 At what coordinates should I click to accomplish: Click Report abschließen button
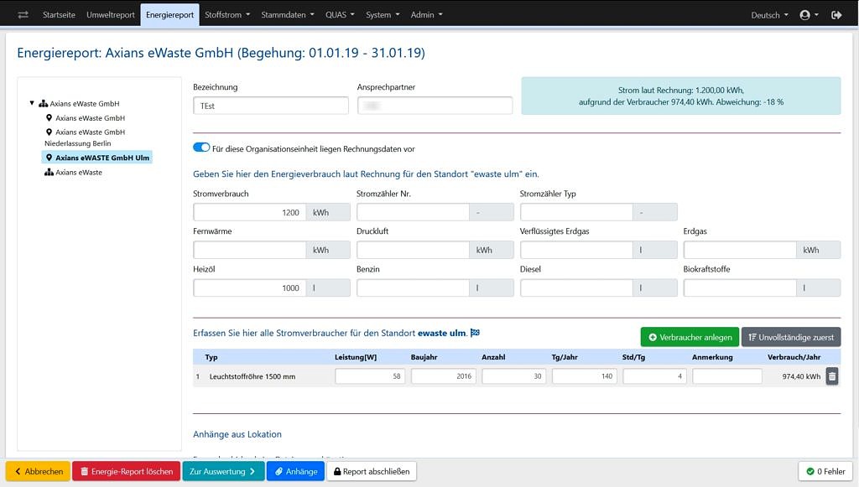(x=372, y=471)
